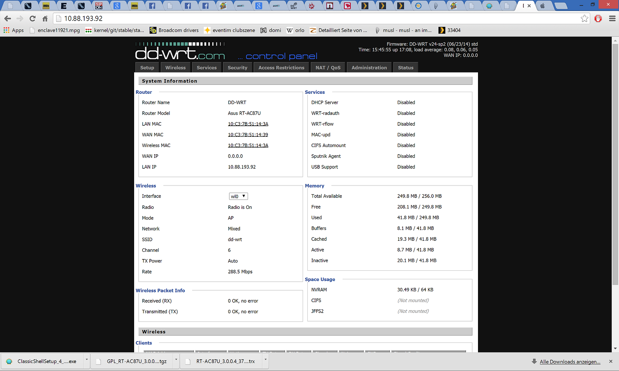This screenshot has height=371, width=619.
Task: Switch to the Wireless tab
Action: [x=175, y=68]
